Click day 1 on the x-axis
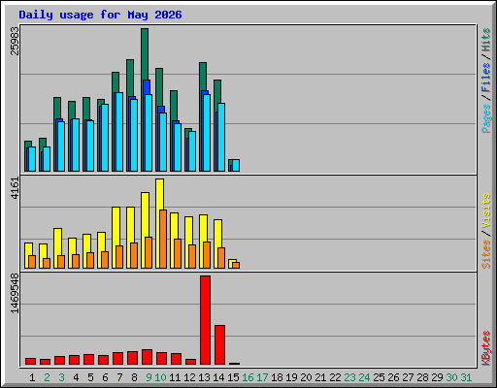 32,377
